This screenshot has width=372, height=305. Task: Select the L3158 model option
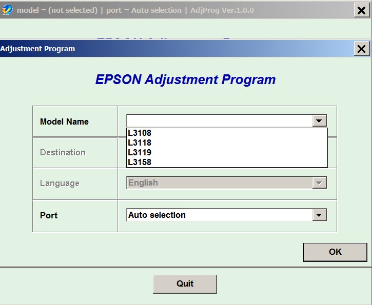pos(227,162)
